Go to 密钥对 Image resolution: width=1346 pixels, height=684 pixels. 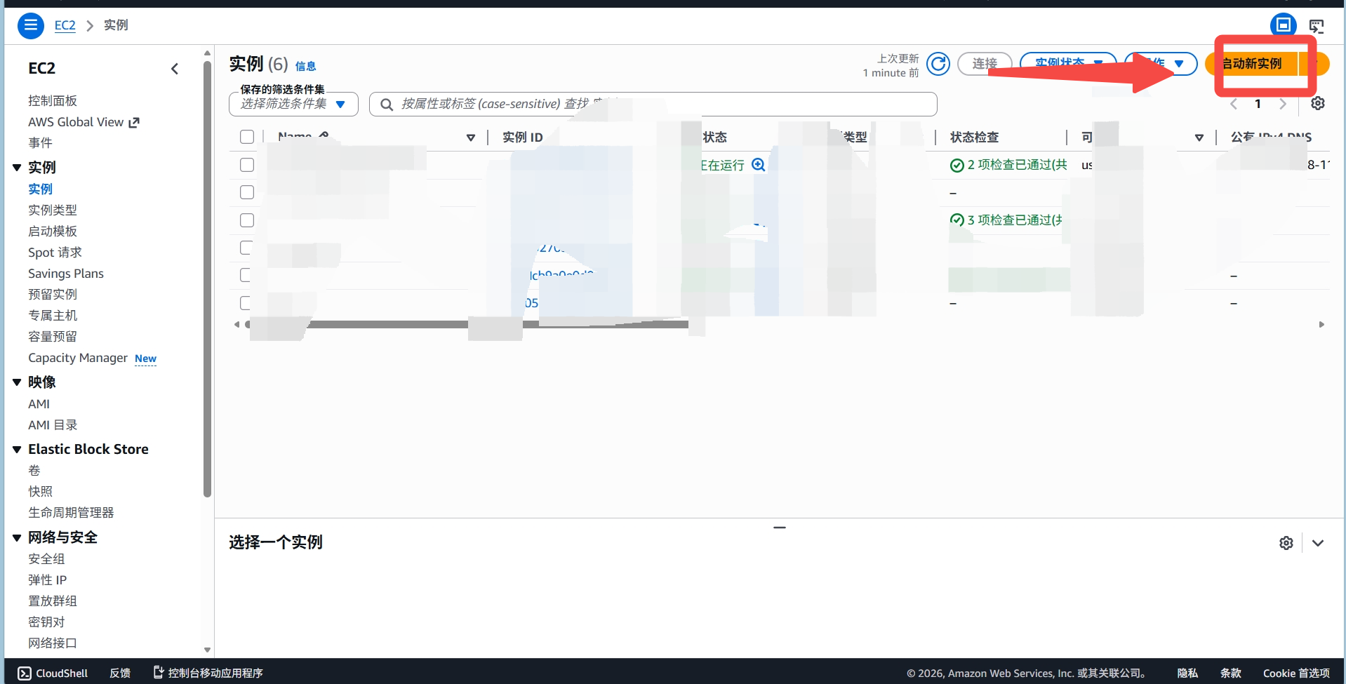click(x=46, y=622)
